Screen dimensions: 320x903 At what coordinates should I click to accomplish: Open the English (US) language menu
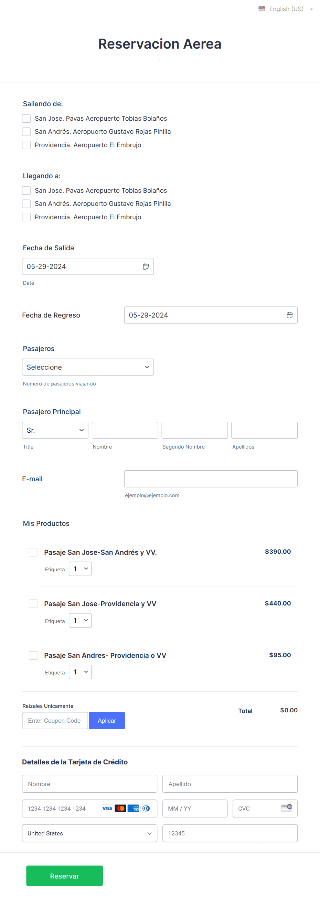pos(286,8)
